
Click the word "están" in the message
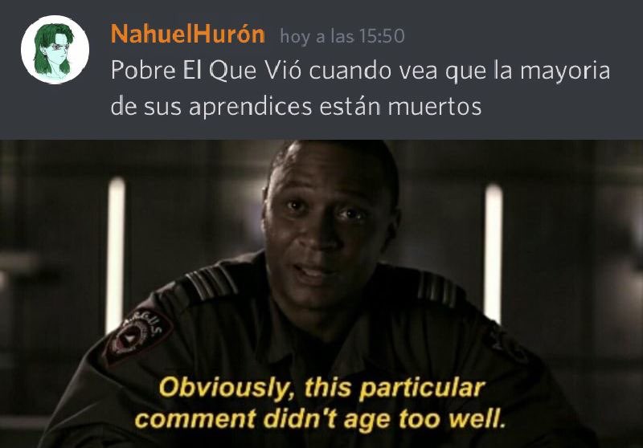(350, 106)
